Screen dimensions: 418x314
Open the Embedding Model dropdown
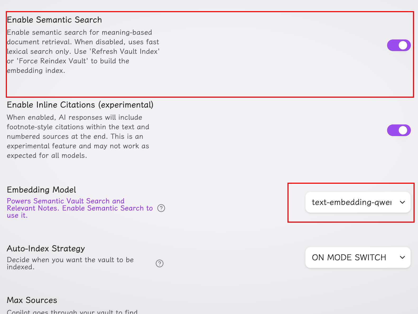pos(358,202)
